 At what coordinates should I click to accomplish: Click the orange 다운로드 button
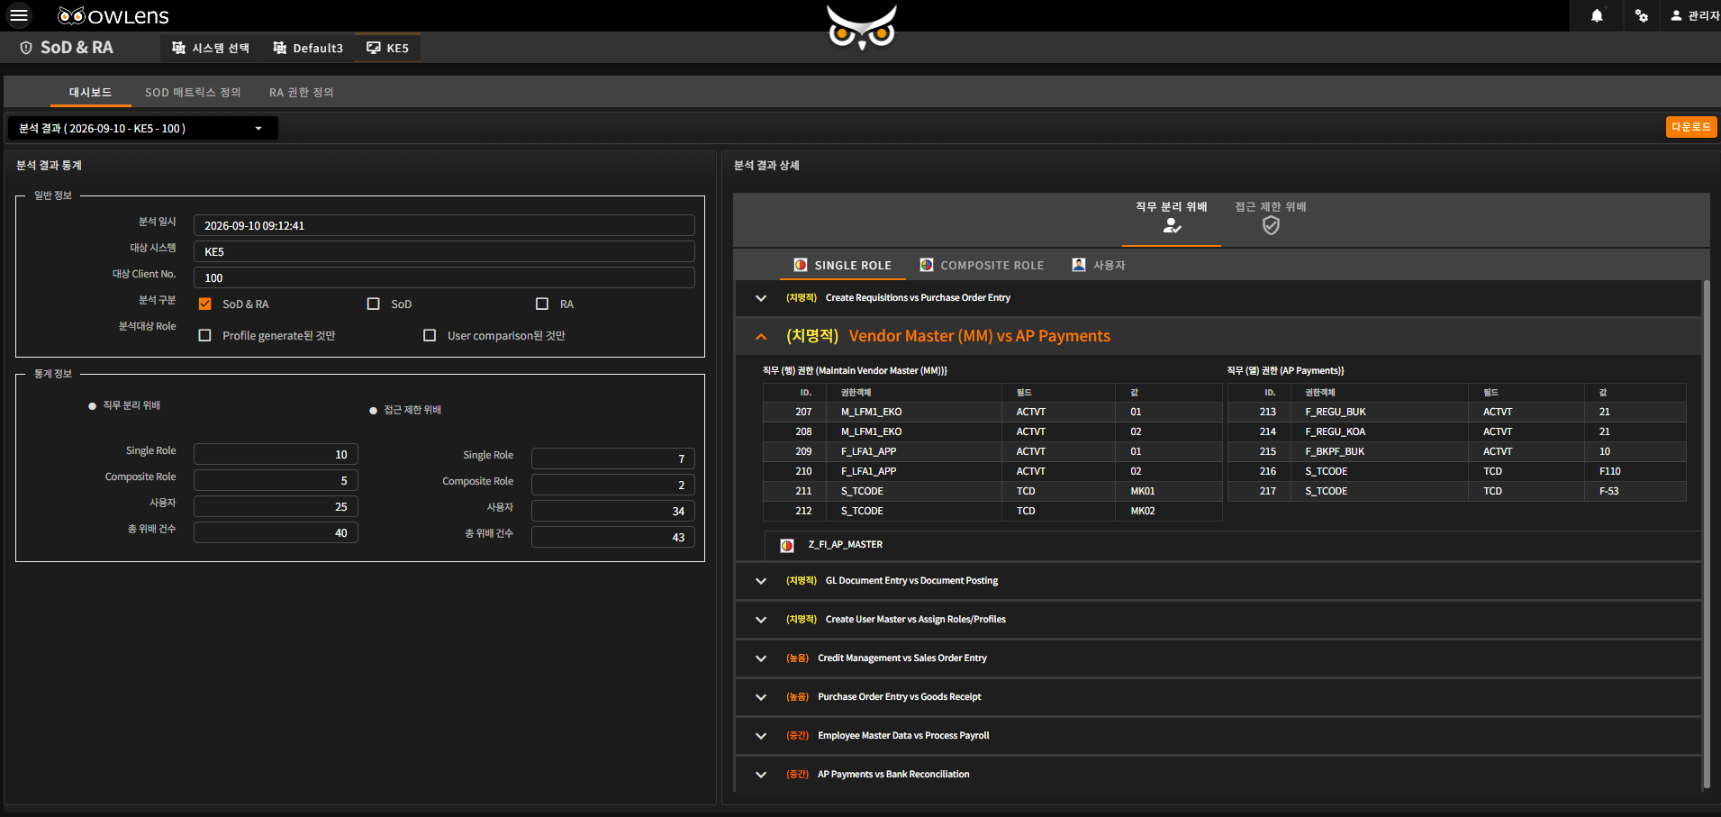pyautogui.click(x=1690, y=127)
